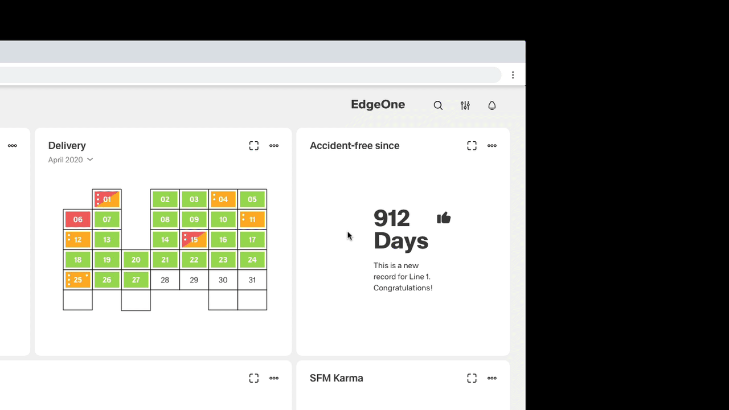Open browser three-dot menu

click(x=513, y=75)
